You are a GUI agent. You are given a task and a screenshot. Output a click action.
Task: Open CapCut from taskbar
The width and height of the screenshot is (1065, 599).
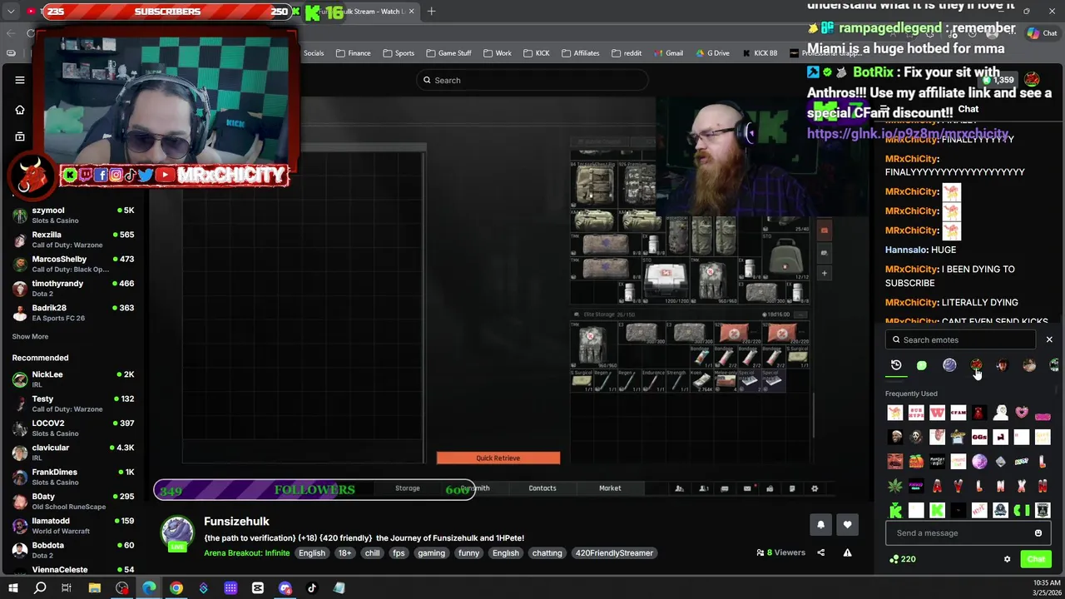258,588
